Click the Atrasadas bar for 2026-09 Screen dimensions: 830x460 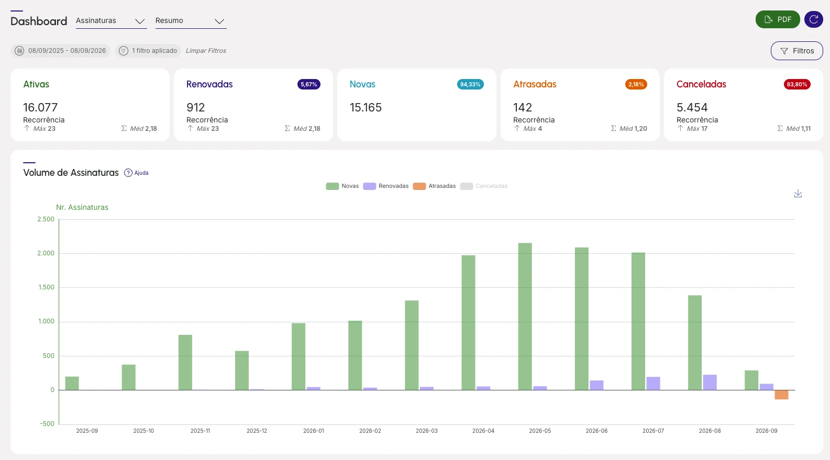click(781, 395)
